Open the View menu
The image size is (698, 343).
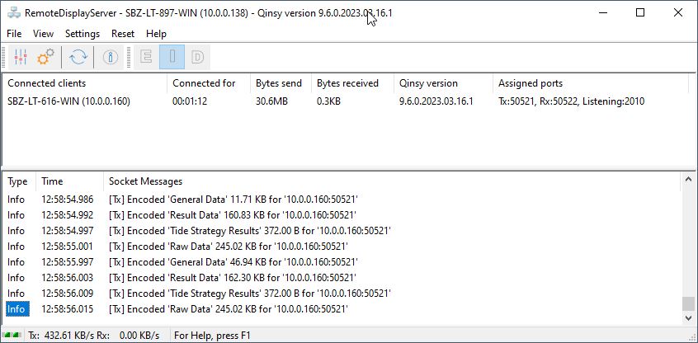tap(43, 34)
